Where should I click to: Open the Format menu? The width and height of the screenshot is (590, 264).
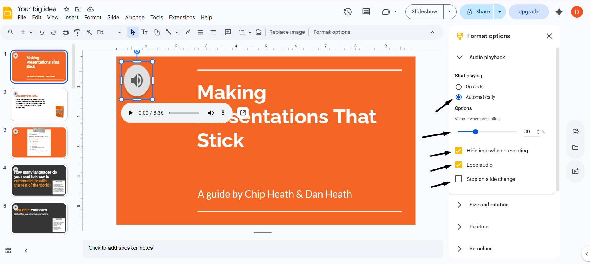pos(93,18)
